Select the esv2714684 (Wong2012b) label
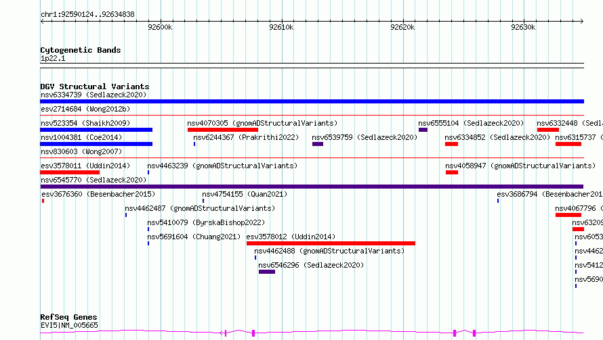603x340 pixels. point(85,109)
